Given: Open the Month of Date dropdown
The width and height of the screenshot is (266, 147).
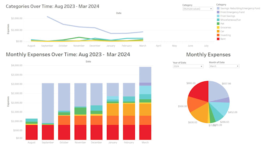Looking at the screenshot, I should 224,66.
